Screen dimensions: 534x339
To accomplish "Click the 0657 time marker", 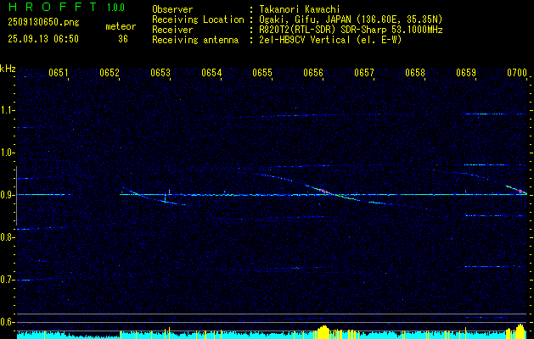I will [x=364, y=72].
